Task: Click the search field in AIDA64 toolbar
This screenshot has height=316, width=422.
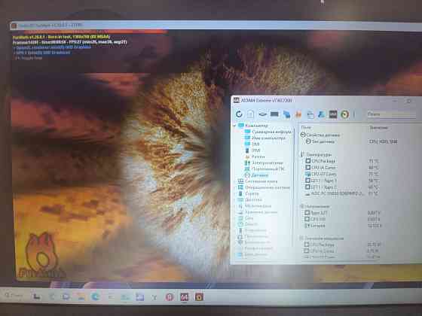Action: (391, 114)
